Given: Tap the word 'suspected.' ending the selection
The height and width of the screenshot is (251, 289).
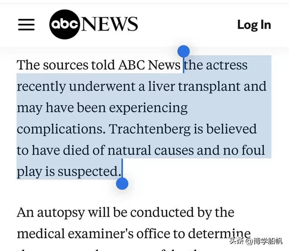Looking at the screenshot, I should tap(89, 172).
